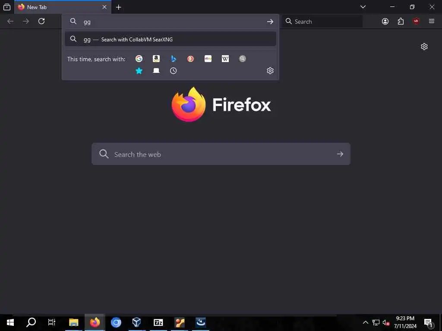Open the last taskbar app icon

(x=200, y=322)
